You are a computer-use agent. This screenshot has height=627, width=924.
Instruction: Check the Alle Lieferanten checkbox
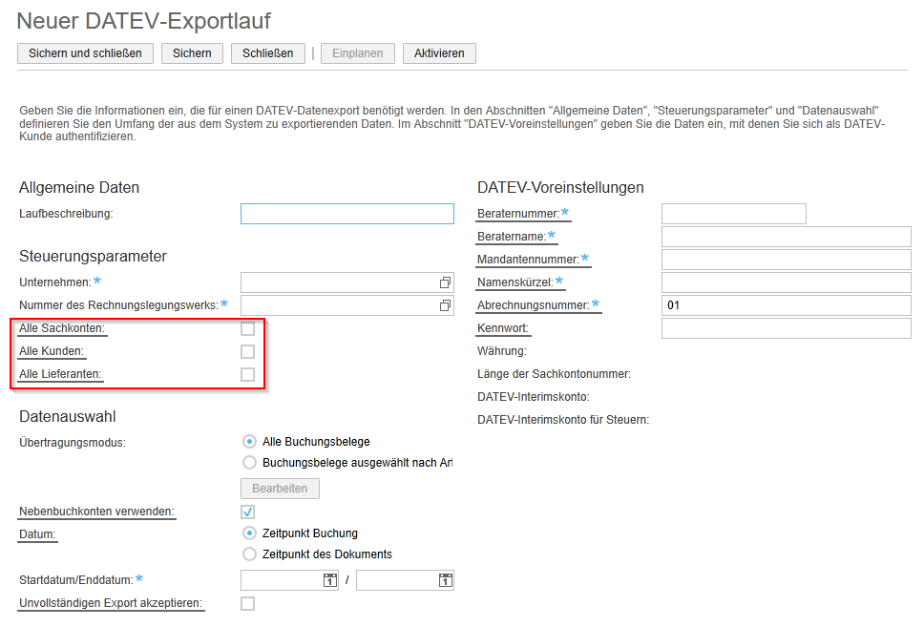[247, 375]
